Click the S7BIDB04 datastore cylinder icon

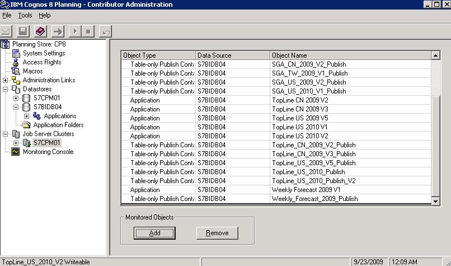point(26,107)
